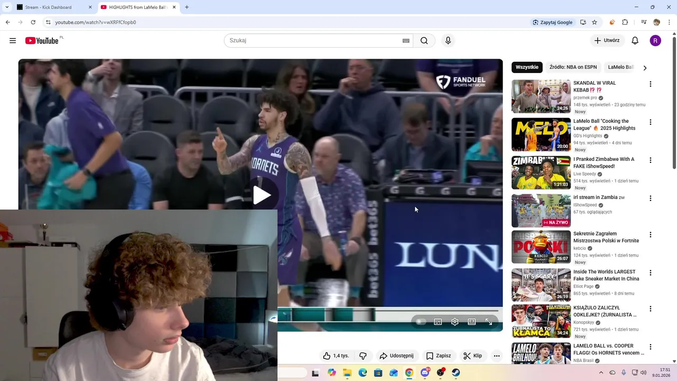This screenshot has height=381, width=677.
Task: Open the I Pranked Zimbabwe video thumbnail
Action: [541, 173]
